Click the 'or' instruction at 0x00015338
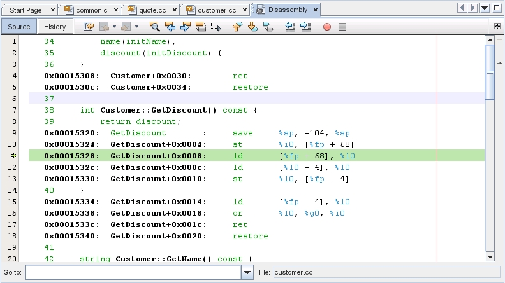505x283 pixels. click(x=238, y=213)
